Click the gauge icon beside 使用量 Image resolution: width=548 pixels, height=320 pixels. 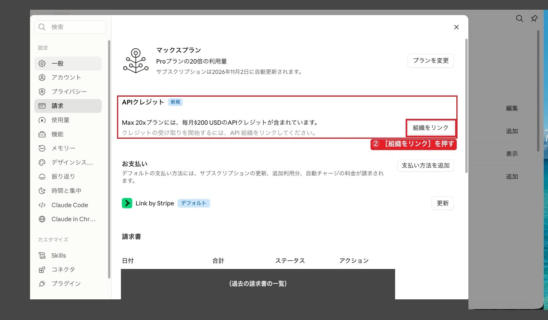42,120
